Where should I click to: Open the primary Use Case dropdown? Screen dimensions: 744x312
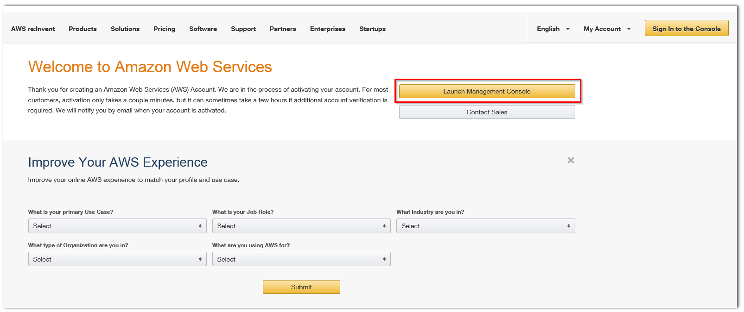pos(117,226)
